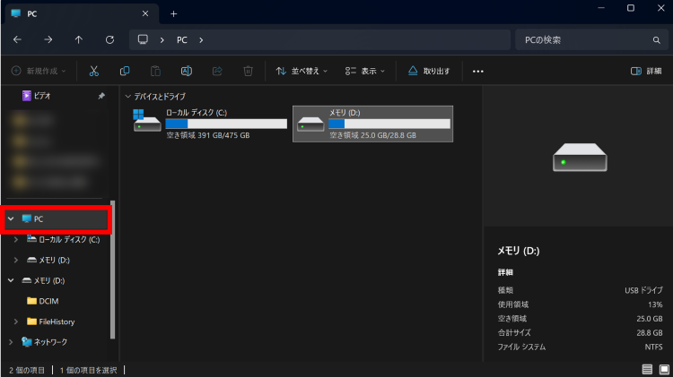
Task: Go back with the left arrow
Action: click(x=17, y=39)
